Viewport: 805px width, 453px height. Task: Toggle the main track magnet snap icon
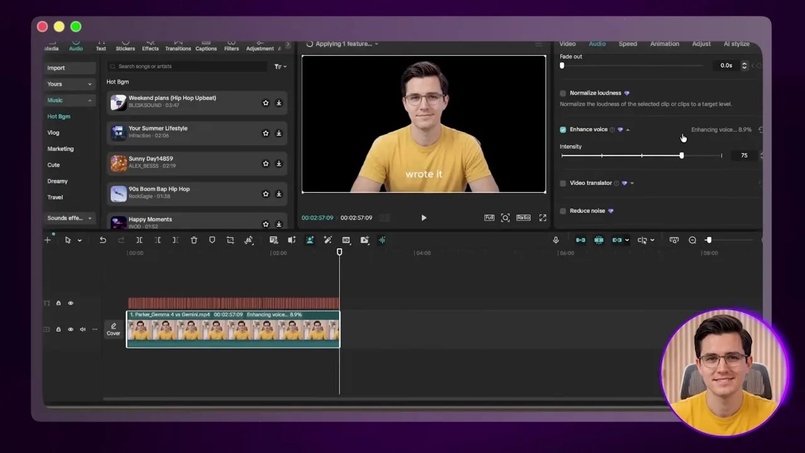[580, 240]
